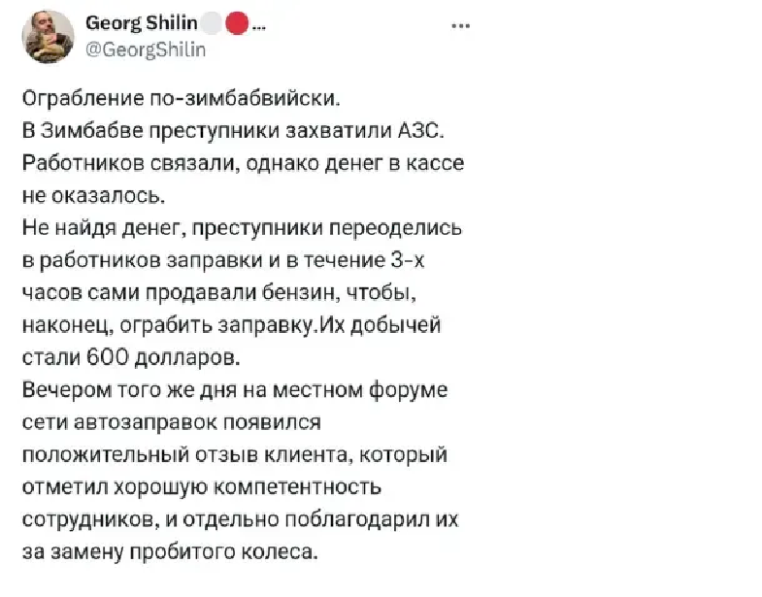Open Georg Shilin's profile avatar photo

click(49, 37)
